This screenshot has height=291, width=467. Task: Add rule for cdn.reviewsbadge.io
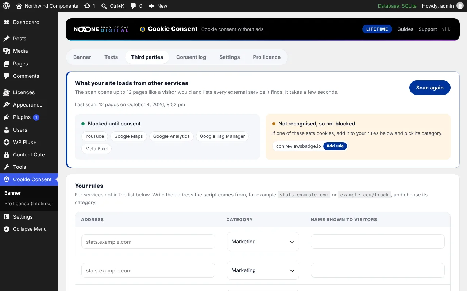(335, 146)
